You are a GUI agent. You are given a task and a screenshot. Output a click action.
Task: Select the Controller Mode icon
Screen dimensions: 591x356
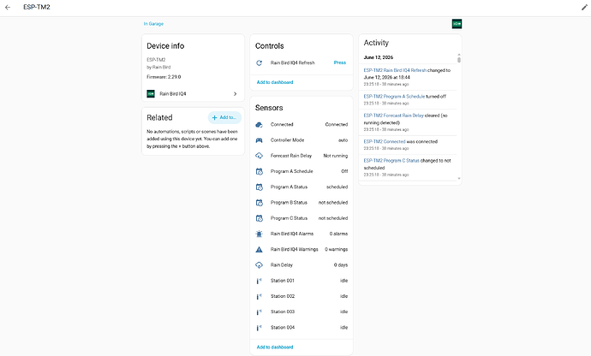(259, 140)
